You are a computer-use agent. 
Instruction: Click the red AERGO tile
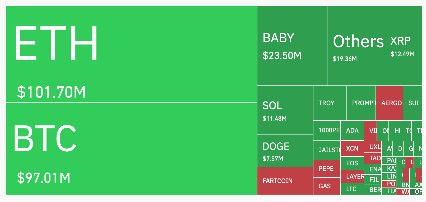pyautogui.click(x=389, y=103)
